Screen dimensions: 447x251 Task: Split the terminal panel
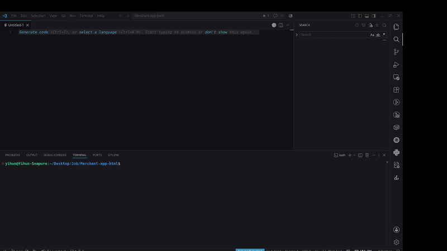point(360,155)
